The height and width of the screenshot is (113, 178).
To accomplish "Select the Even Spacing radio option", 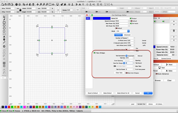I will tap(124, 61).
